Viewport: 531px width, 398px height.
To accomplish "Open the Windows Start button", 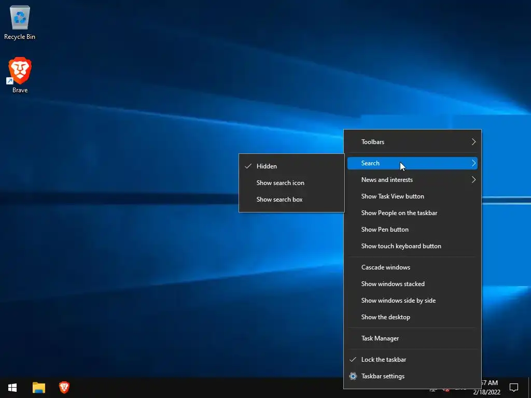I will coord(12,388).
